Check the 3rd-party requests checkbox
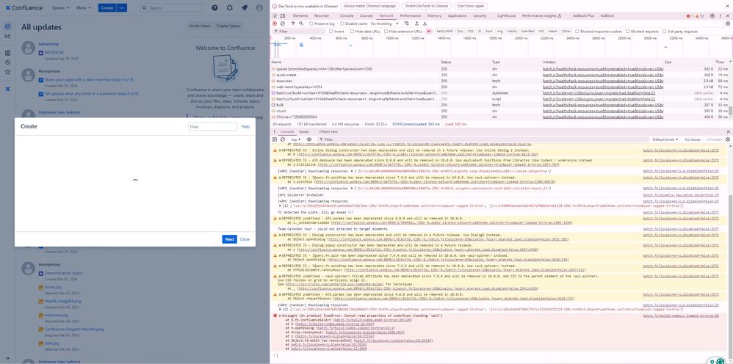Image resolution: width=733 pixels, height=364 pixels. point(664,32)
